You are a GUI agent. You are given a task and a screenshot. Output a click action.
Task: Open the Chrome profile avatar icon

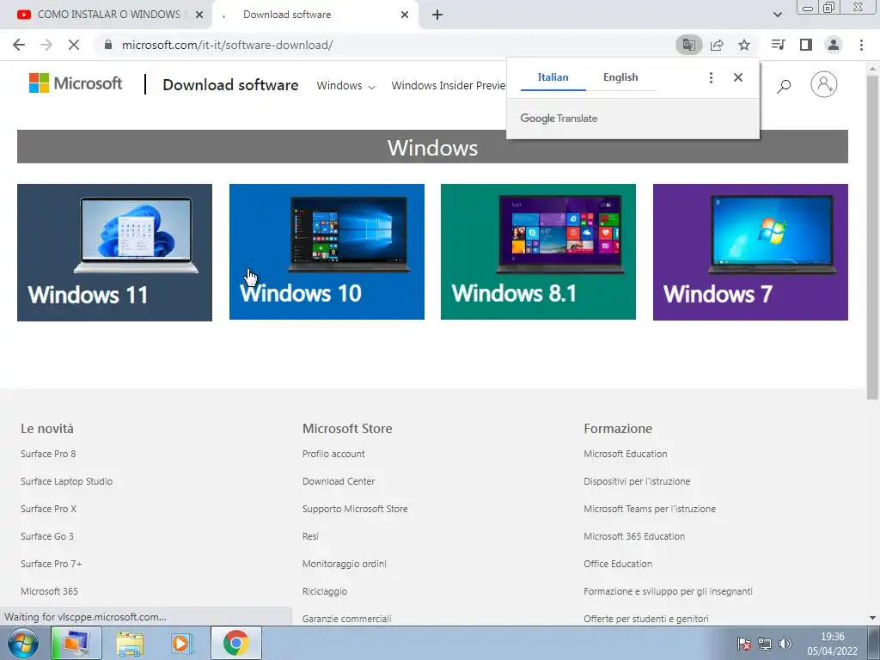834,45
